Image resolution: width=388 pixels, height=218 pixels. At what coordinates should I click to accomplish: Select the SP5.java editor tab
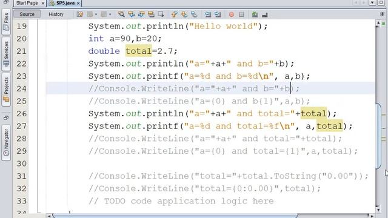click(65, 3)
